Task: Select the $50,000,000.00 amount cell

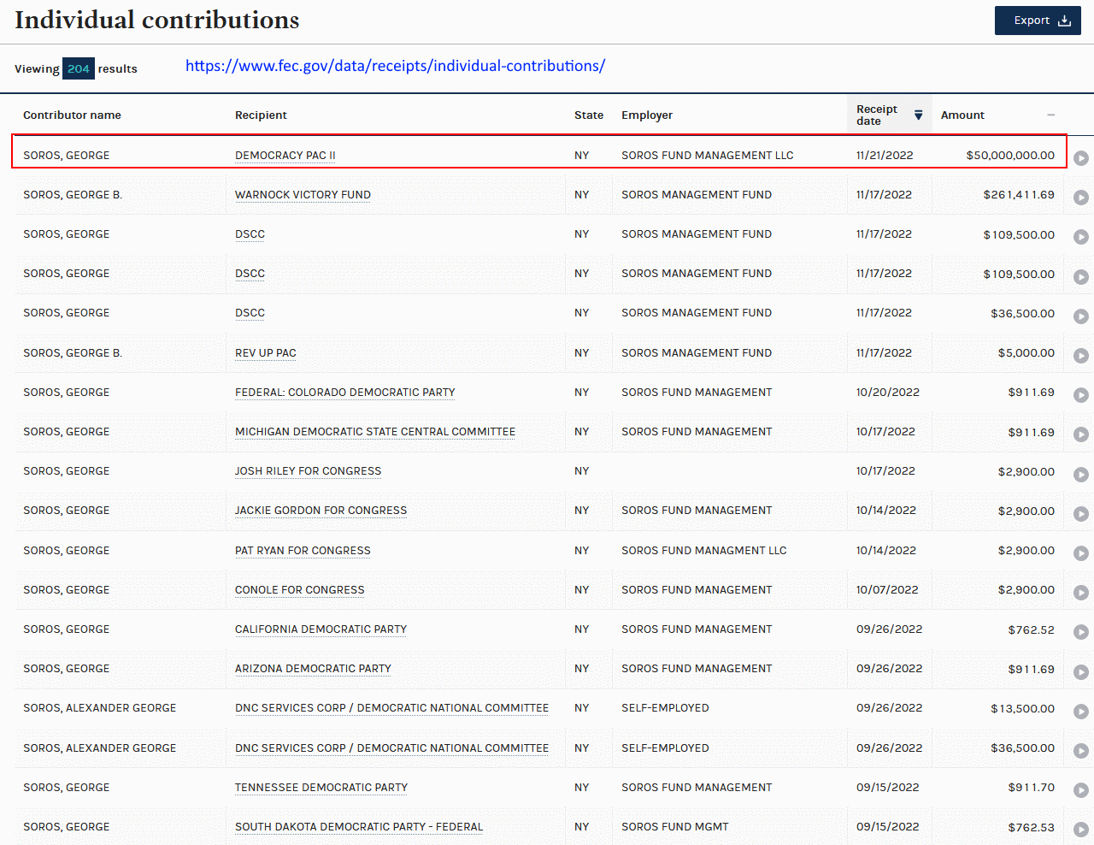Action: pyautogui.click(x=1010, y=156)
